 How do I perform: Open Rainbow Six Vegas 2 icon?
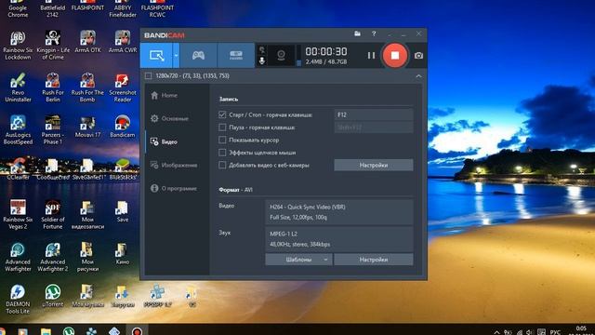18,215
